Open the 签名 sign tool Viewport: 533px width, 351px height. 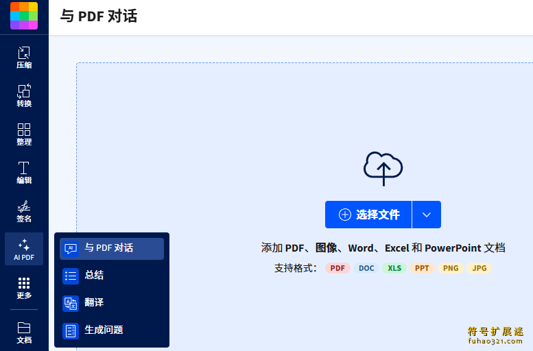pos(24,211)
